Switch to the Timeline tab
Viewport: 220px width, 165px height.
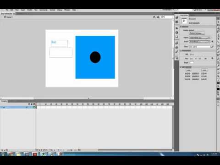(4, 101)
